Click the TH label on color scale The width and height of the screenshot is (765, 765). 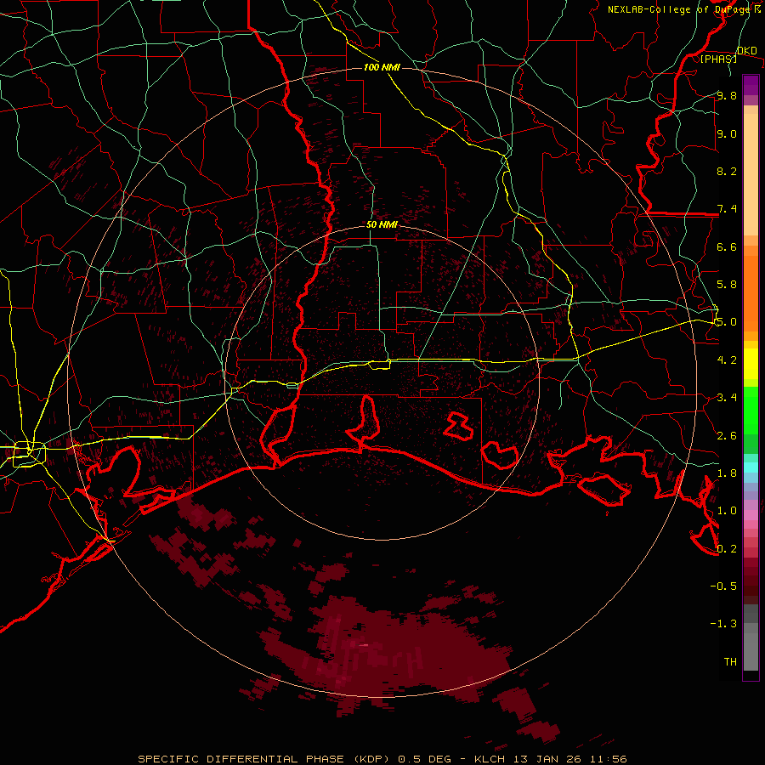(730, 662)
